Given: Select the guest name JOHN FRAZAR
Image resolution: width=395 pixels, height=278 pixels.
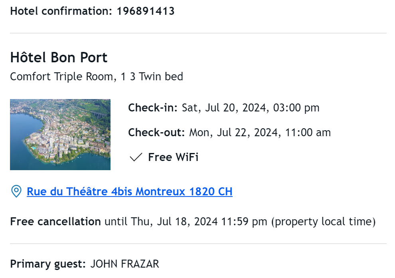Looking at the screenshot, I should pos(125,264).
